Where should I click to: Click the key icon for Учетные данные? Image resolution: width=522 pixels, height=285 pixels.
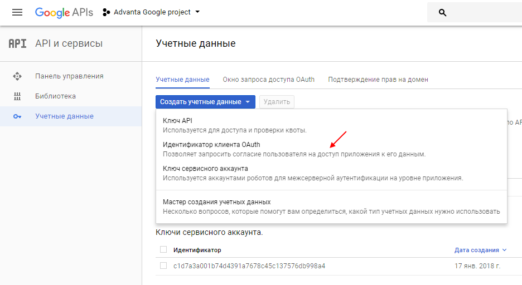[17, 116]
